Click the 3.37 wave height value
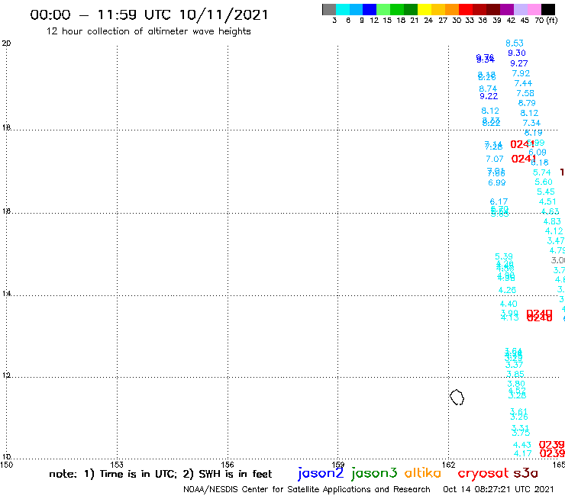 [514, 365]
